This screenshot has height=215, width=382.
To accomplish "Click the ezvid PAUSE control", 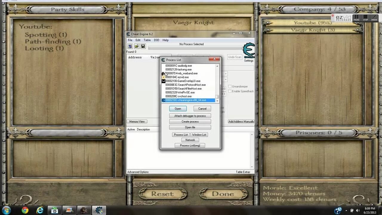I will click(x=357, y=18).
